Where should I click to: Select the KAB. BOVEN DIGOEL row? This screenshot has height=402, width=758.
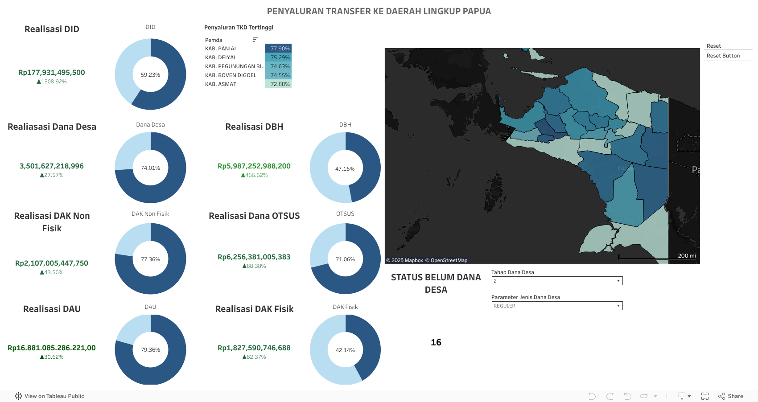pyautogui.click(x=231, y=75)
